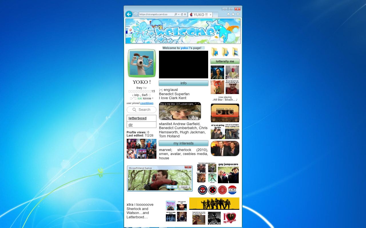The image size is (366, 228).
Task: Click the 'I love Clark Kent' text
Action: (172, 98)
